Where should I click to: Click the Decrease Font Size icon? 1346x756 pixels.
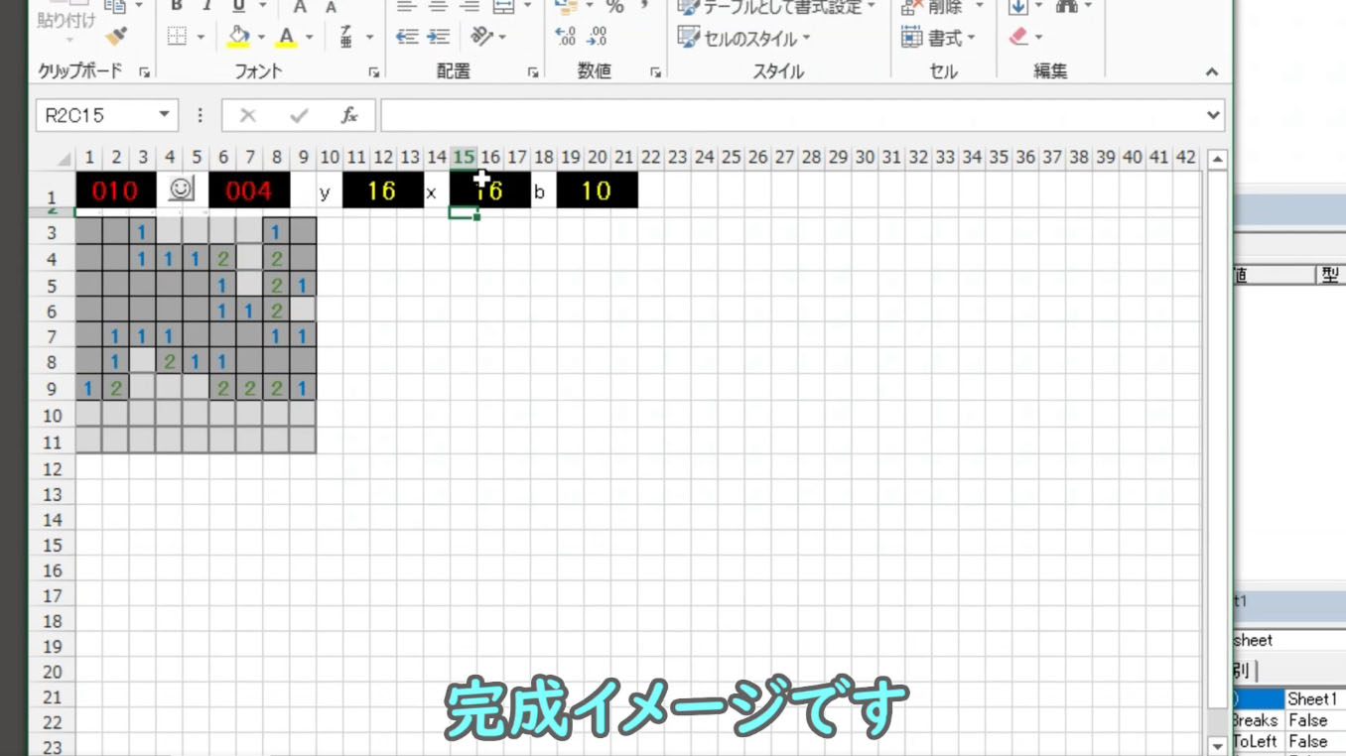point(331,7)
